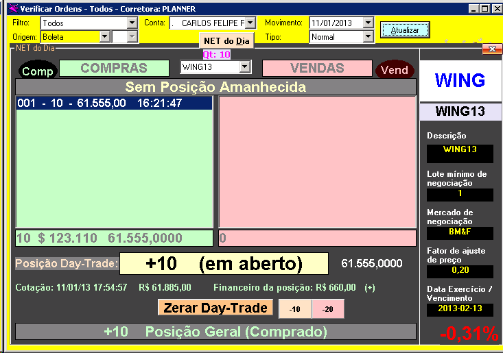Screen dimensions: 503x353
Task: Open the WING13 symbol selector dropdown
Action: click(245, 66)
